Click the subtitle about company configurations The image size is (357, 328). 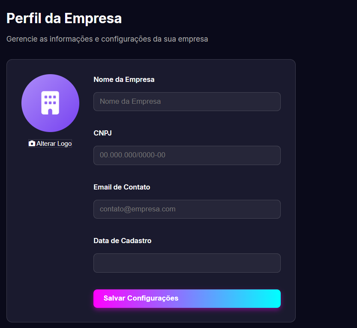click(x=107, y=39)
